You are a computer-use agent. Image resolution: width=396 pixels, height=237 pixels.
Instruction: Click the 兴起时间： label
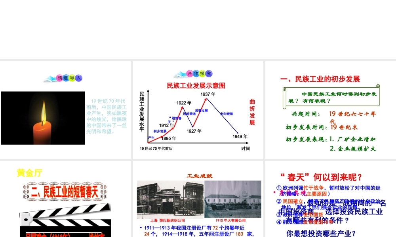(x=306, y=114)
